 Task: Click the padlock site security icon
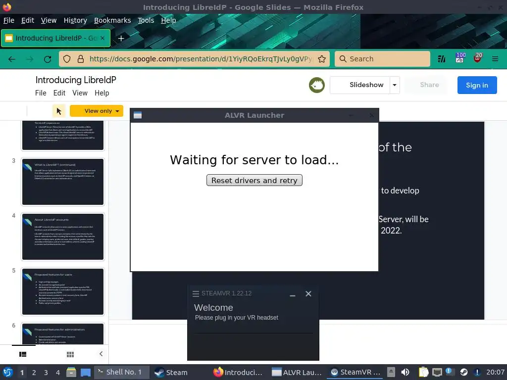[81, 59]
